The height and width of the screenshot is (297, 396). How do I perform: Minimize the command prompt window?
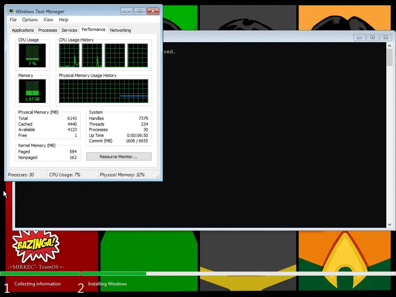[x=359, y=38]
